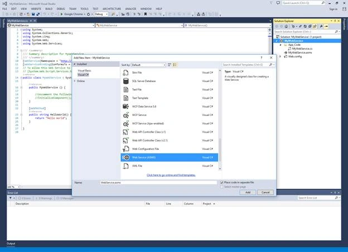Click help question mark in Add New Item dialog

(x=262, y=57)
